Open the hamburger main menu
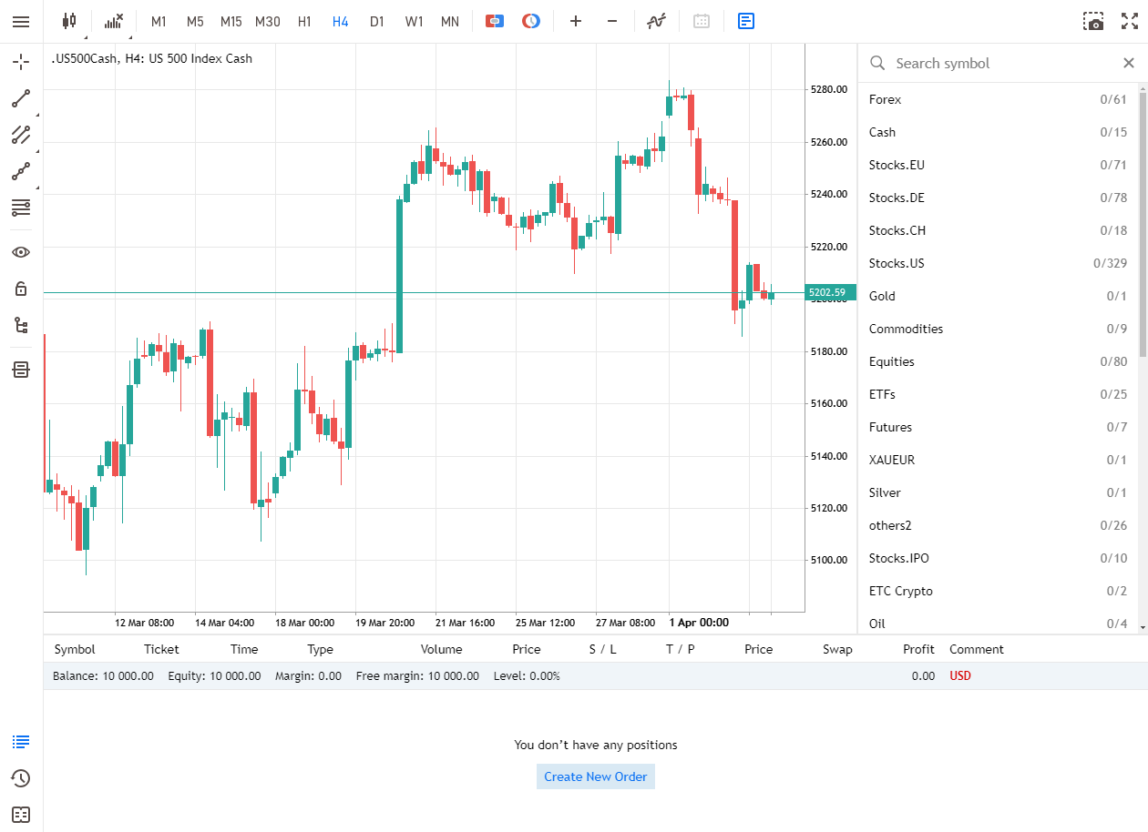The height and width of the screenshot is (832, 1148). [21, 21]
